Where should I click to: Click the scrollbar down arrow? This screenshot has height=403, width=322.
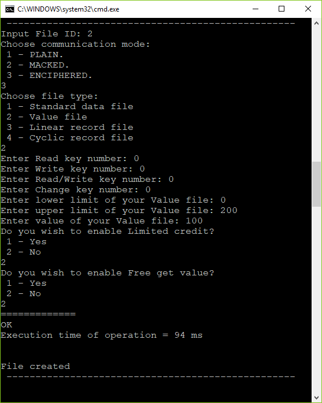(317, 398)
